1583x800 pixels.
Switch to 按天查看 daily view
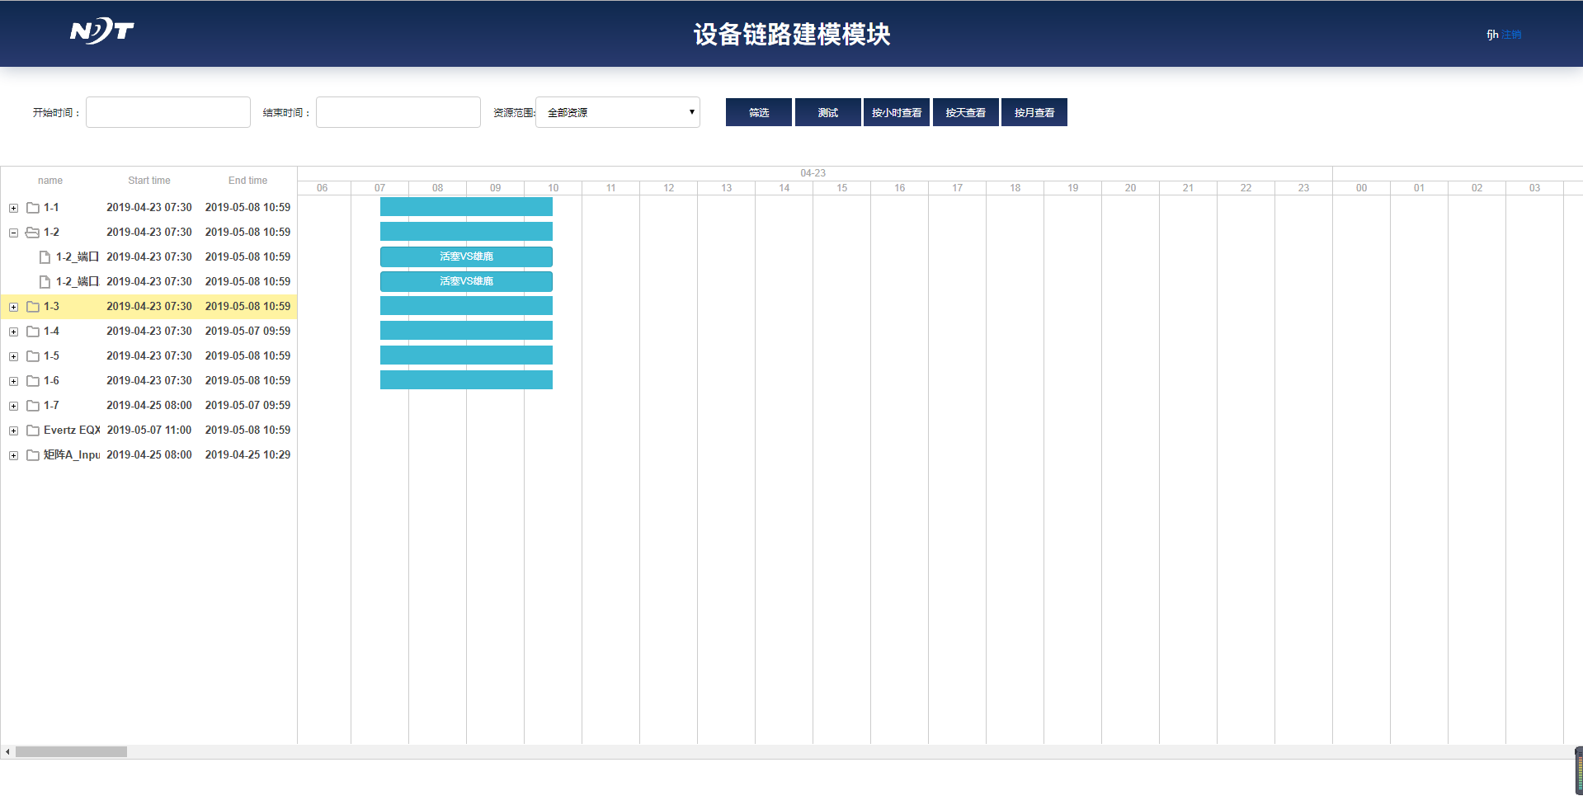(x=965, y=112)
